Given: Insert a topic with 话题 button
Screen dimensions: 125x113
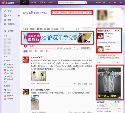Looking at the screenshot, I should tap(47, 29).
